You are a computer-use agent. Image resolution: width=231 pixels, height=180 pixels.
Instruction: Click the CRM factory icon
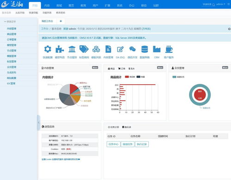tap(157, 49)
